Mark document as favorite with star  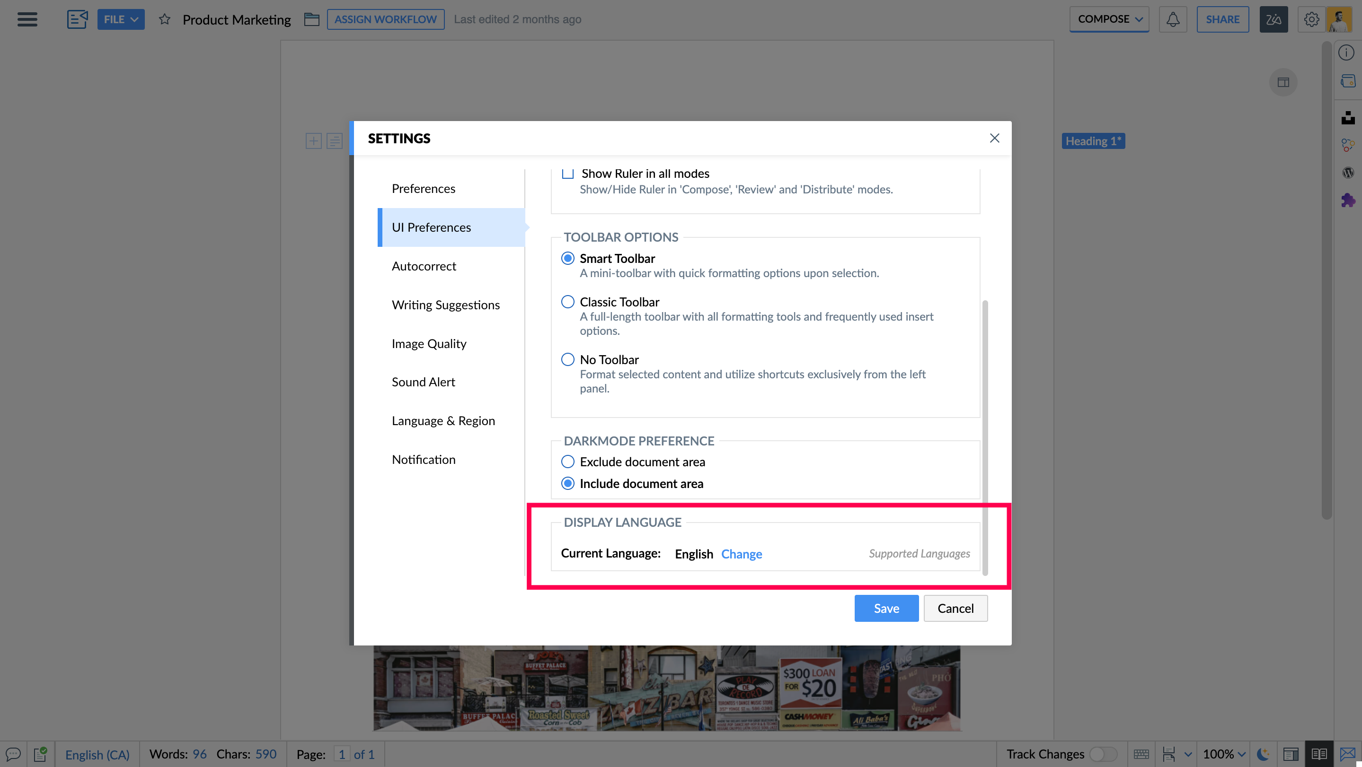pyautogui.click(x=164, y=19)
